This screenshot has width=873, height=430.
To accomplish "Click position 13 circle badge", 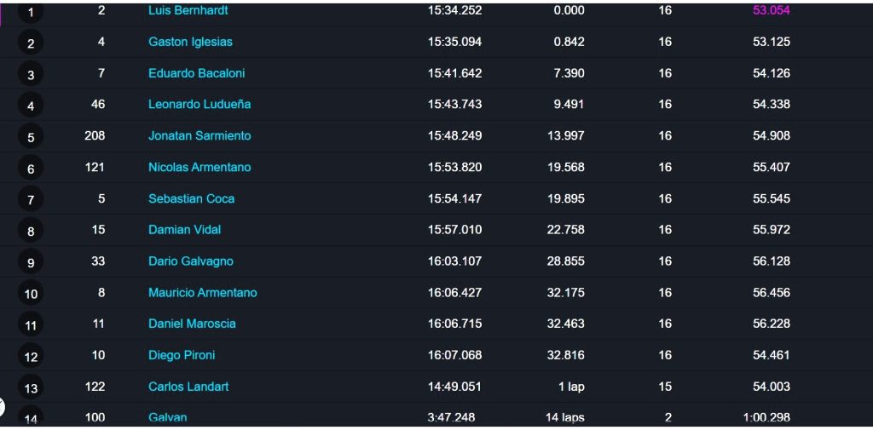I will 31,387.
